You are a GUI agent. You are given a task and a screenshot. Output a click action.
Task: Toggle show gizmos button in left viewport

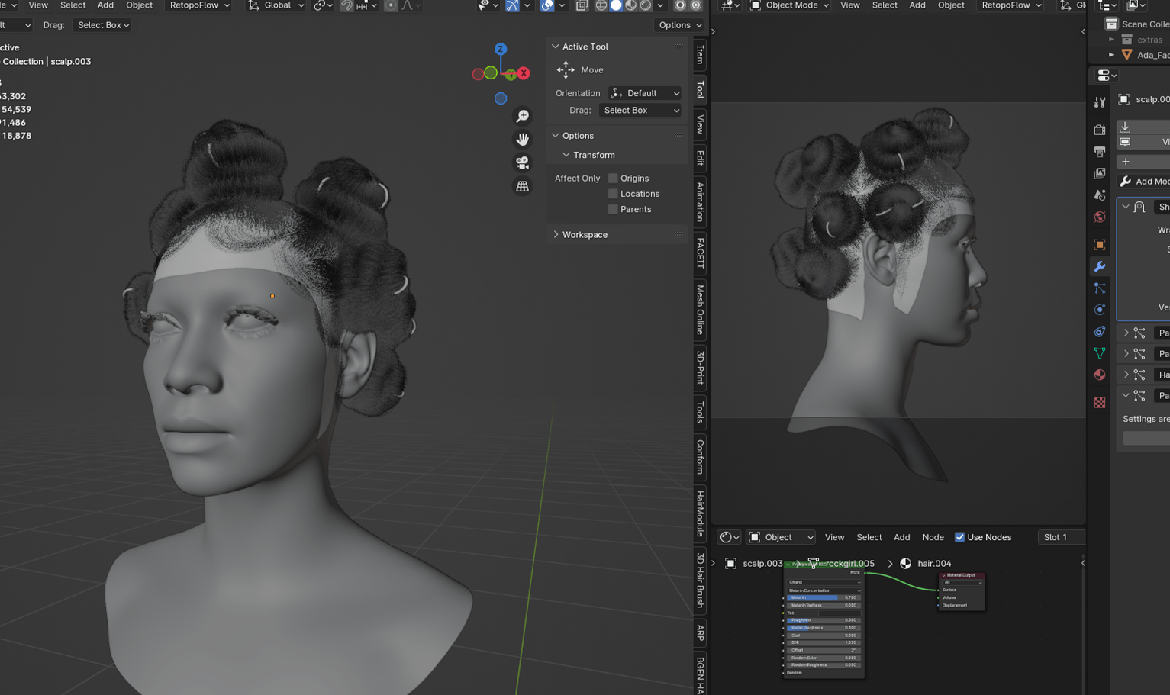pyautogui.click(x=513, y=5)
